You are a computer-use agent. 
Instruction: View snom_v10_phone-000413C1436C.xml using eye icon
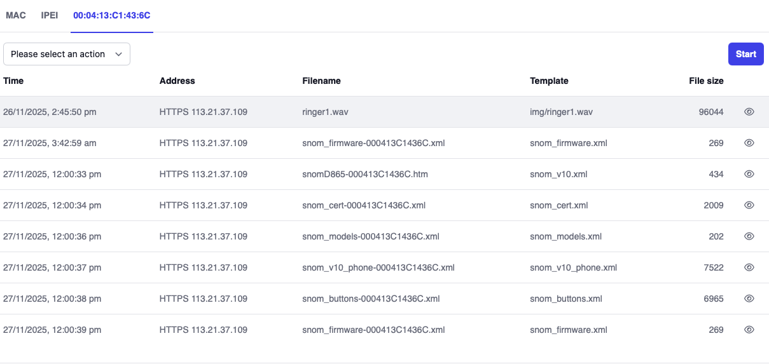(x=749, y=267)
